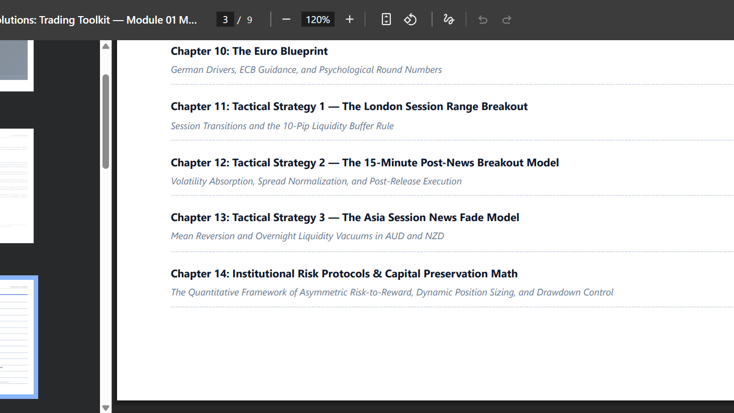The height and width of the screenshot is (413, 734).
Task: Click the 120% zoom level field
Action: [318, 20]
